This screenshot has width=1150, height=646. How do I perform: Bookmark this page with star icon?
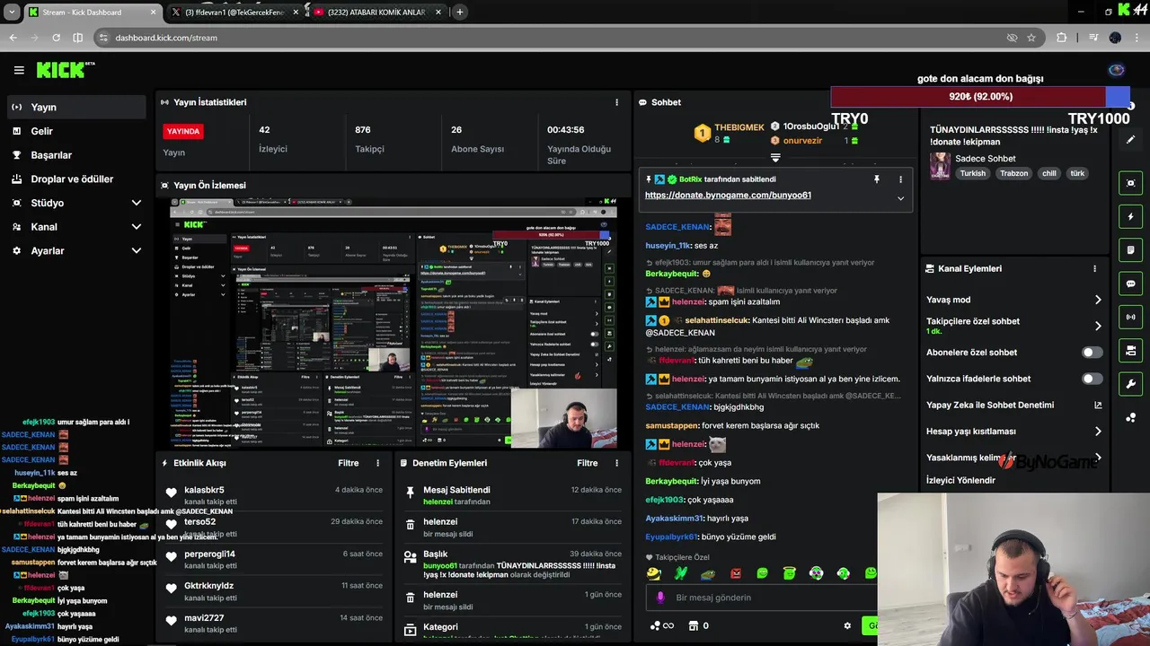click(x=1031, y=38)
